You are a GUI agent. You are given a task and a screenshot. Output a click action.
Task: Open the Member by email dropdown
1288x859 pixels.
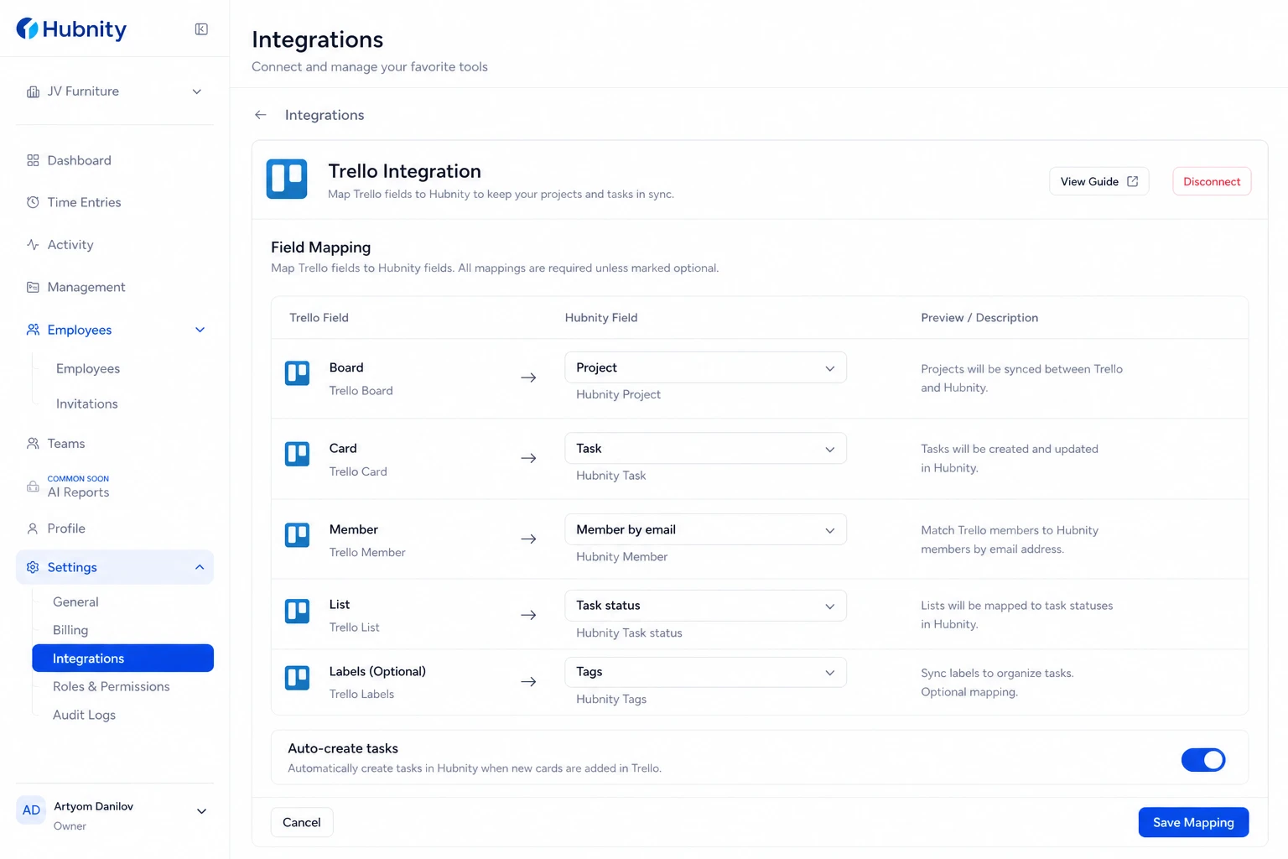pos(705,529)
